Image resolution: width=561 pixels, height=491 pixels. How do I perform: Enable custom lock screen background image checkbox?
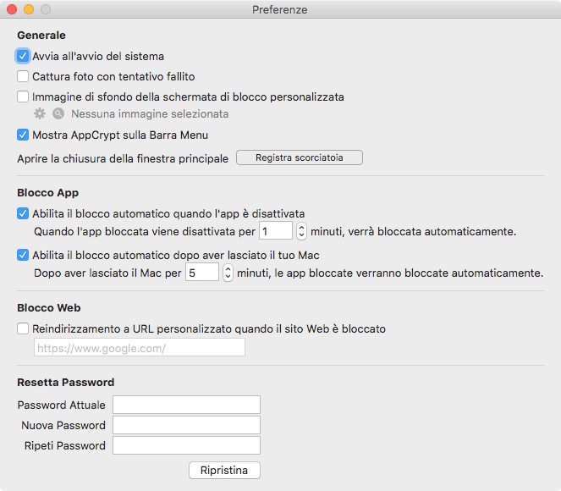[23, 97]
